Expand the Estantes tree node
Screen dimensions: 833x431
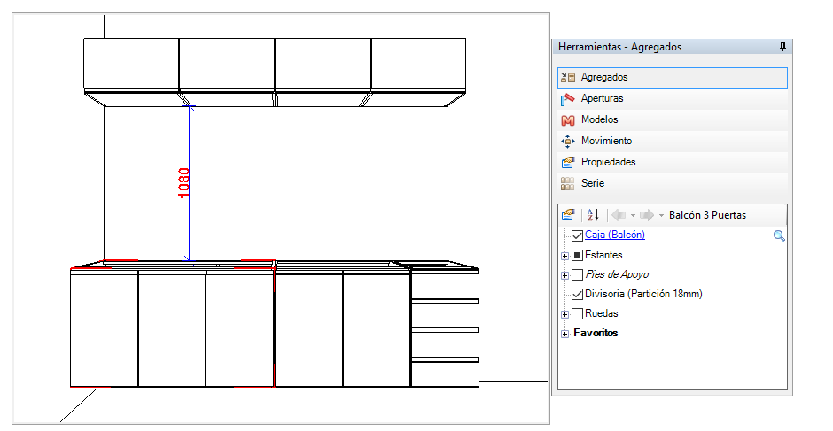564,256
